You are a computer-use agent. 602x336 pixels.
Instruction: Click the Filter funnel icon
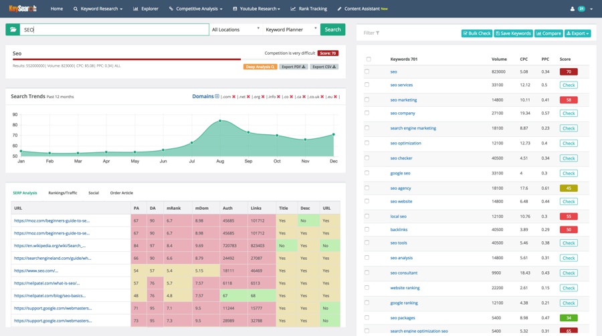378,33
